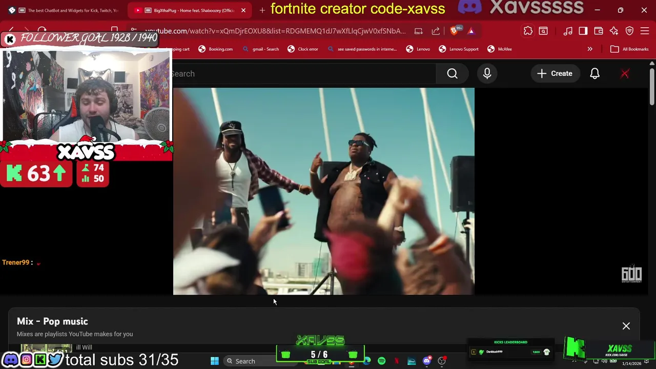This screenshot has width=656, height=369.
Task: Open YouTube notifications bell
Action: [x=594, y=74]
